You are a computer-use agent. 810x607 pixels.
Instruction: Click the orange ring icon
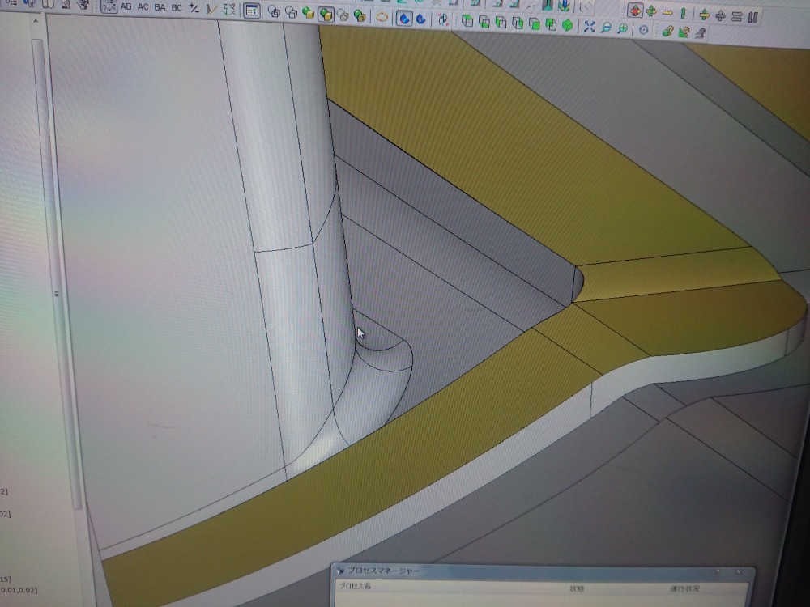(x=382, y=17)
